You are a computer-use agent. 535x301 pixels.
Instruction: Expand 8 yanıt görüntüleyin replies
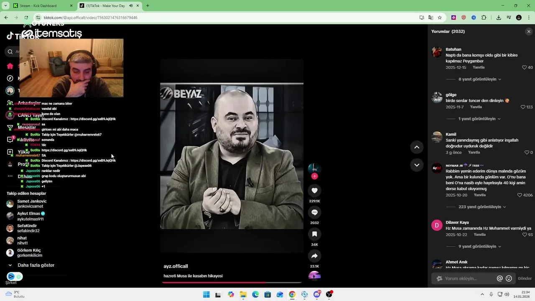click(x=480, y=79)
